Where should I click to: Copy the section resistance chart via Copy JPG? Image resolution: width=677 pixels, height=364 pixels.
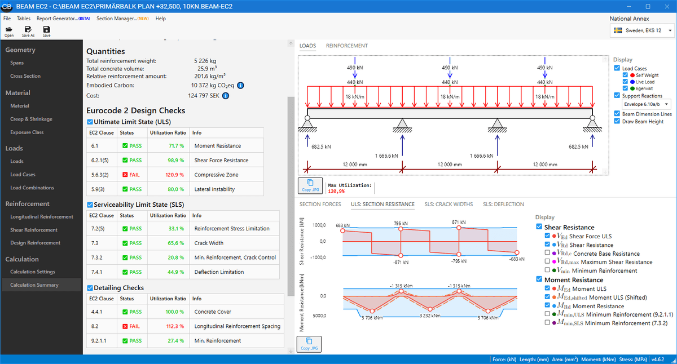coord(310,344)
